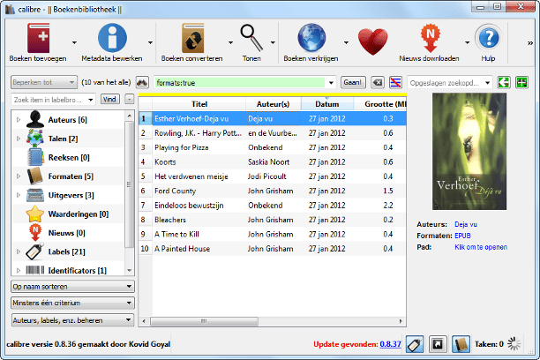Select the Waarderingen [0] star category

79,214
